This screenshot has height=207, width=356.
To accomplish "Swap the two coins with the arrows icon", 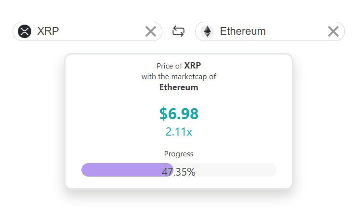I will [x=178, y=31].
